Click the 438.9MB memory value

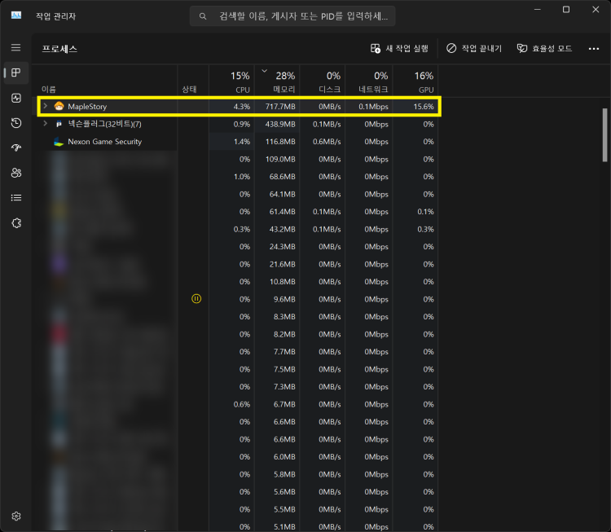[280, 125]
